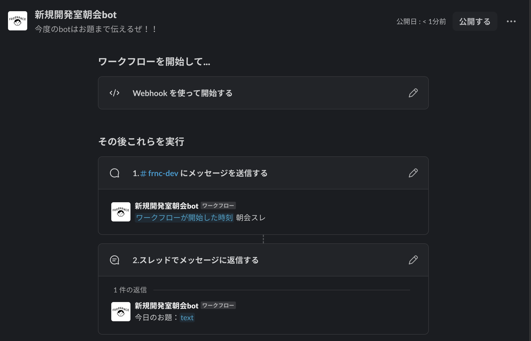Edit step 2 thread reply settings
This screenshot has width=531, height=341.
coord(413,260)
